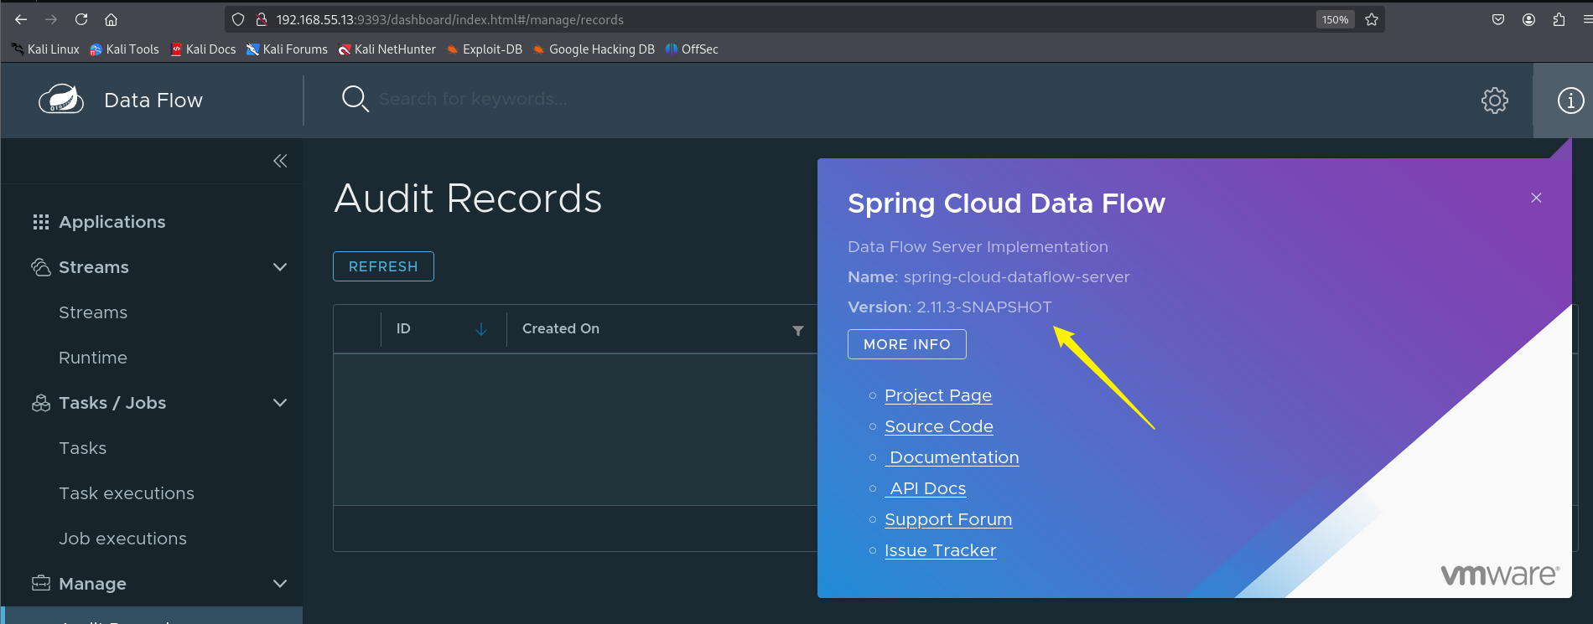1593x624 pixels.
Task: Open the settings gear icon
Action: tap(1494, 101)
